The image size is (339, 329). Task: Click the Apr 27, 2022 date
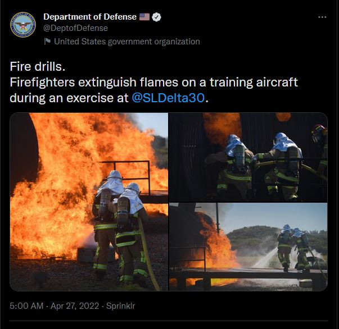point(75,306)
